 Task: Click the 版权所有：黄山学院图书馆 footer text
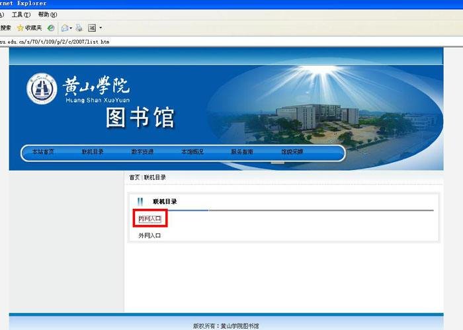tap(226, 326)
